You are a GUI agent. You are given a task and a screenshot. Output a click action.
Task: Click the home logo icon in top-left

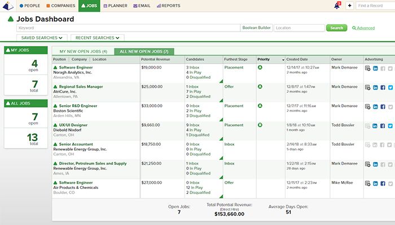(x=6, y=6)
